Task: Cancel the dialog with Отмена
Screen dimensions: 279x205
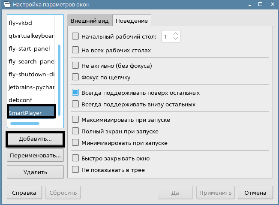Action: (x=255, y=193)
